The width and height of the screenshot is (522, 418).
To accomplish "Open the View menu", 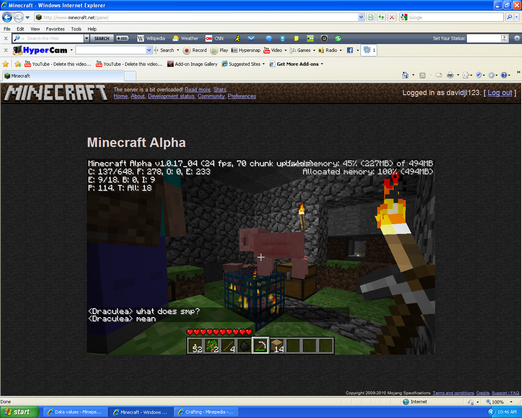I will coord(35,29).
